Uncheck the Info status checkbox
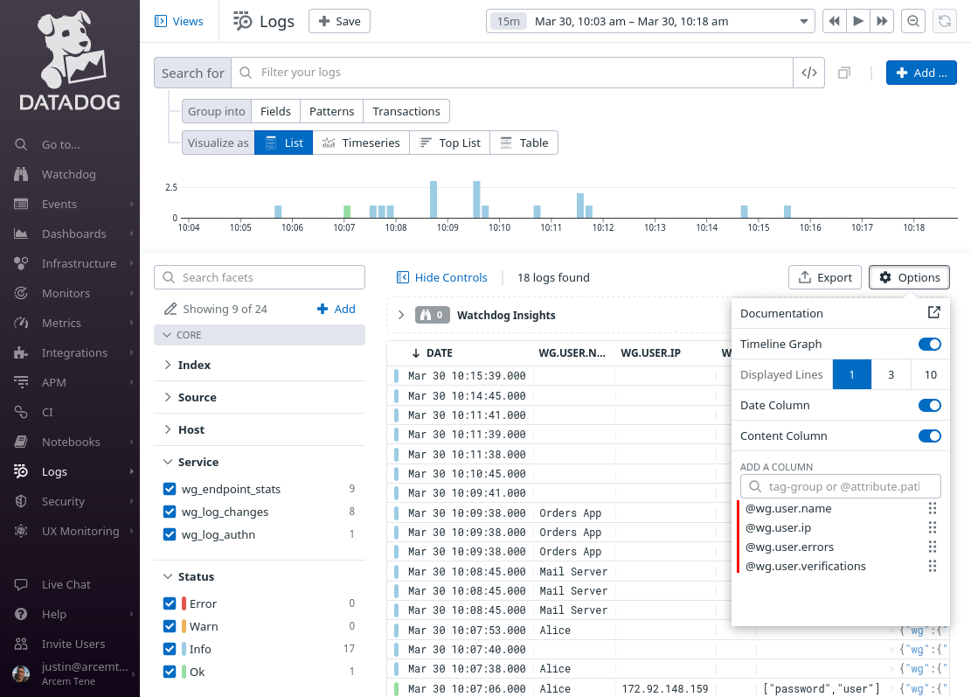The image size is (971, 697). (x=170, y=649)
